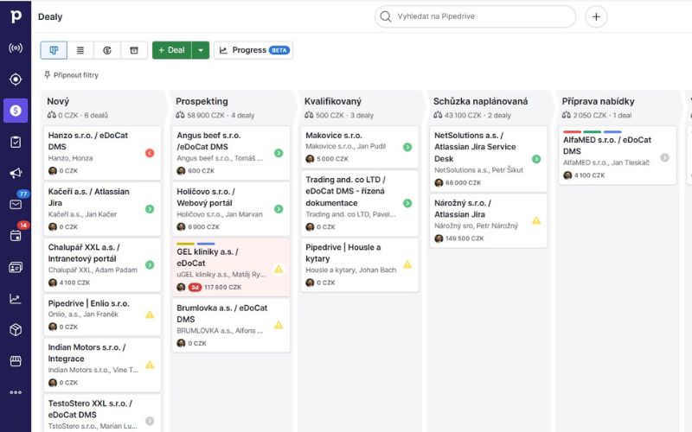Open Marketplace store icon in sidebar

pos(16,361)
